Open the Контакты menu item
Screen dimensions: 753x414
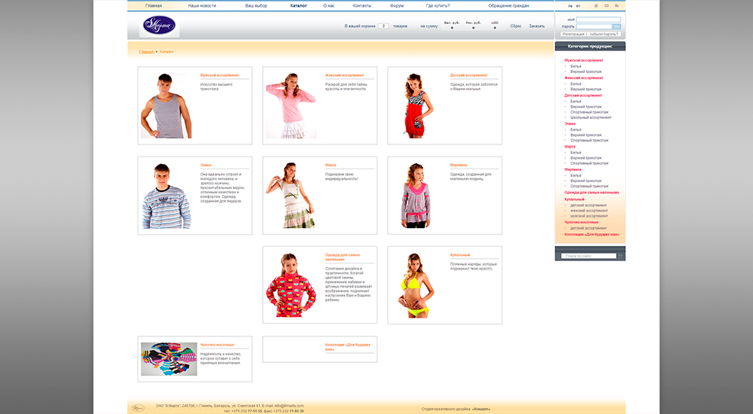click(x=361, y=5)
